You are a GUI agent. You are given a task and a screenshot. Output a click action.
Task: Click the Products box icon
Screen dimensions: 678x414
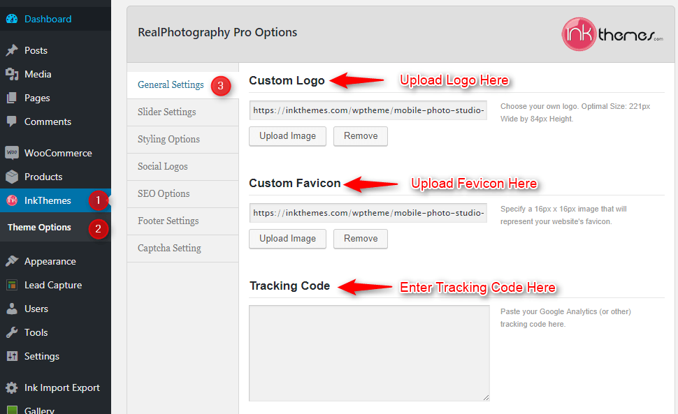coord(12,177)
